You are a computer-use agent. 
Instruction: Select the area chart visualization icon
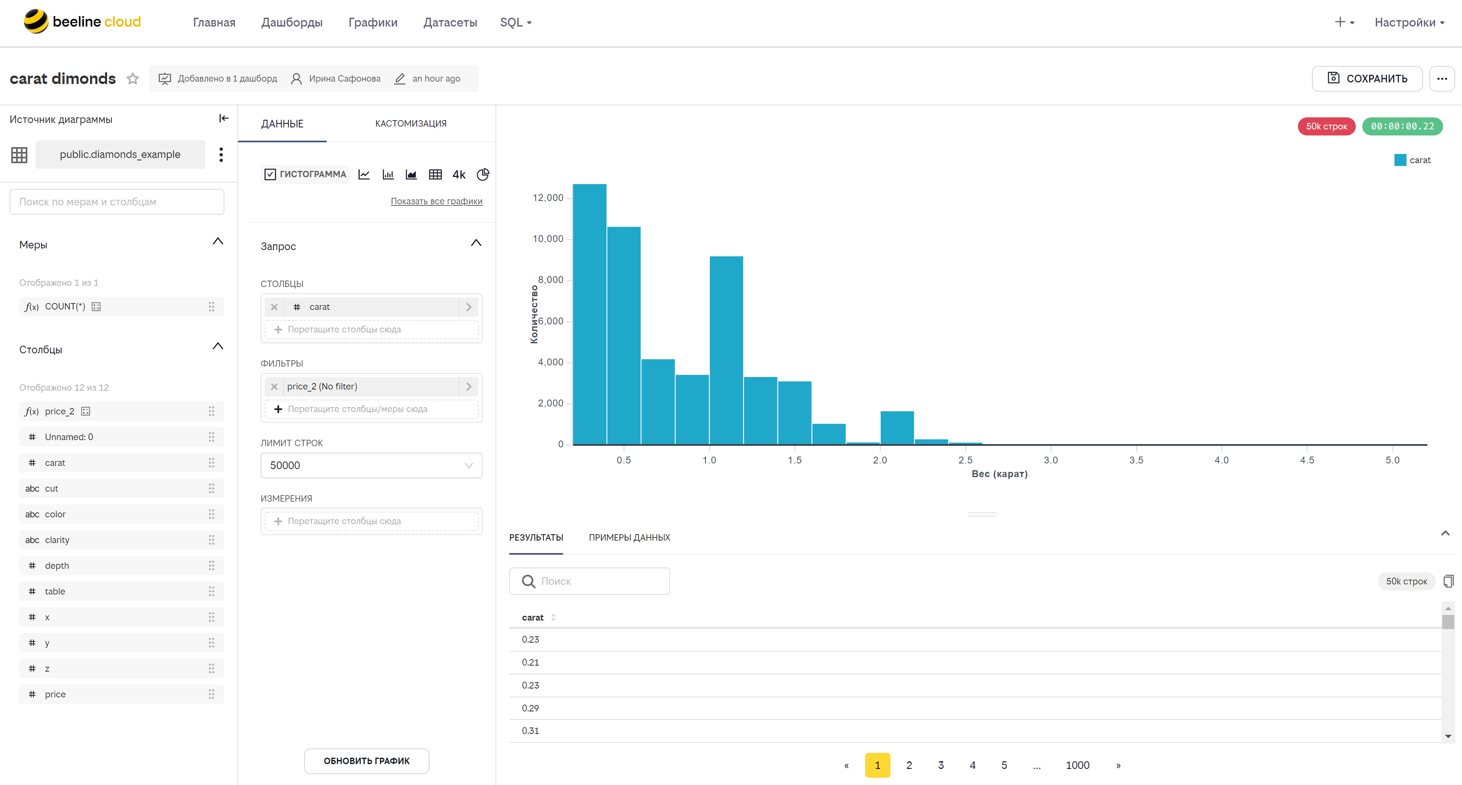411,174
